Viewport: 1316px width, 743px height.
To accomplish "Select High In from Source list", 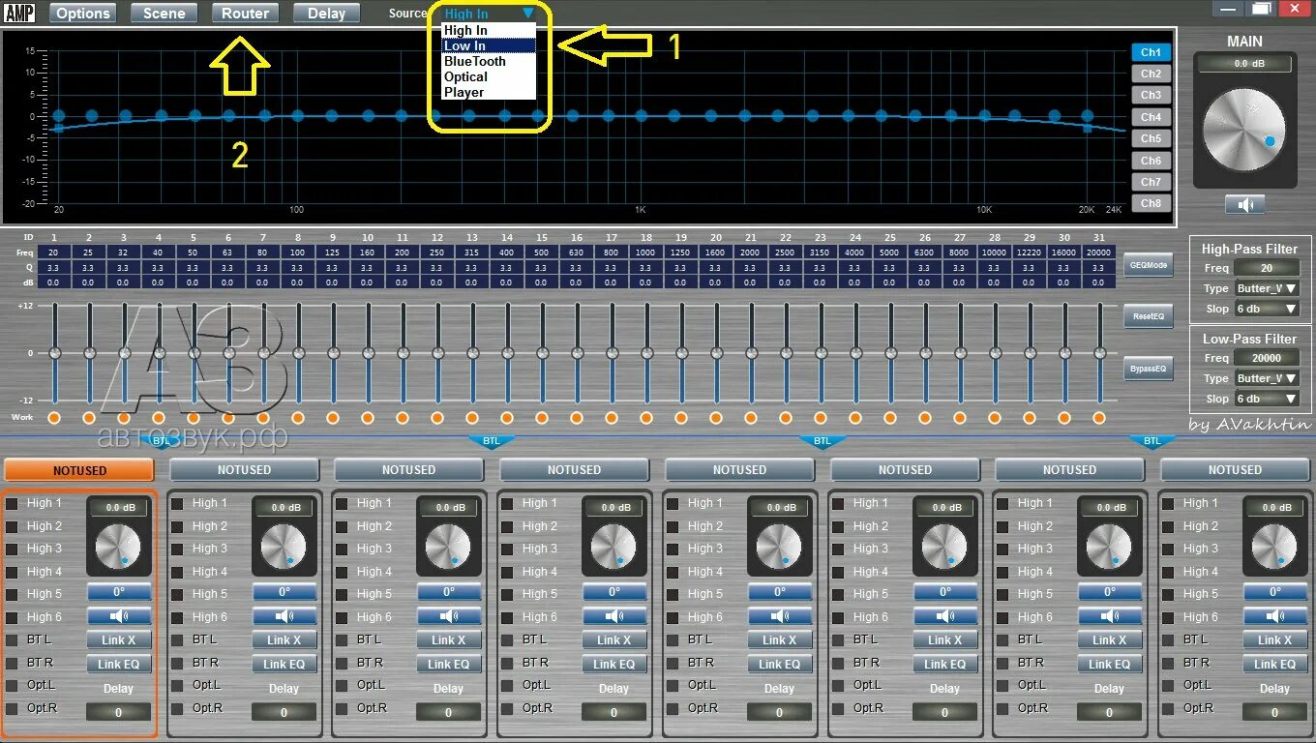I will [489, 30].
